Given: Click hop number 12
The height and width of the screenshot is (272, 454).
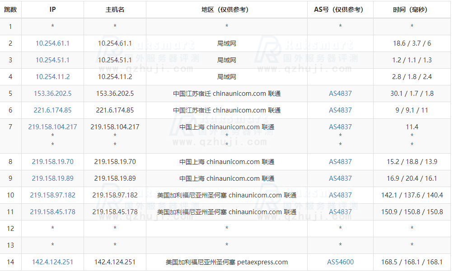Looking at the screenshot, I should (x=10, y=229).
